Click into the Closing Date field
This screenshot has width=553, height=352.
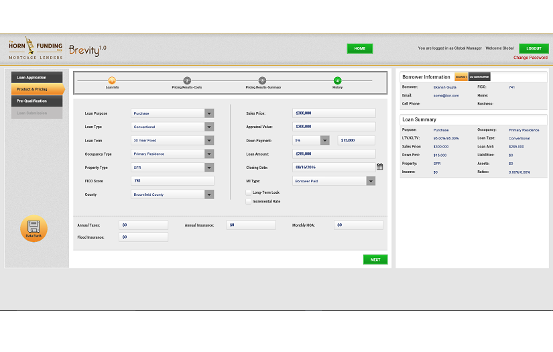point(334,167)
